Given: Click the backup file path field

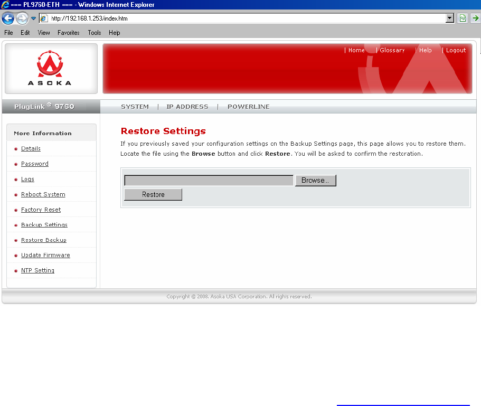Looking at the screenshot, I should pyautogui.click(x=209, y=181).
